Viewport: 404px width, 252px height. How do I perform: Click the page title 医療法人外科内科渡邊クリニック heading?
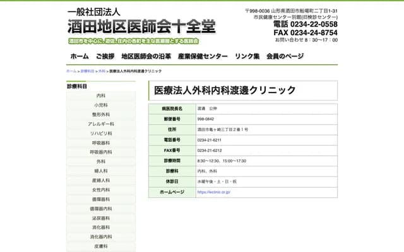(x=225, y=90)
